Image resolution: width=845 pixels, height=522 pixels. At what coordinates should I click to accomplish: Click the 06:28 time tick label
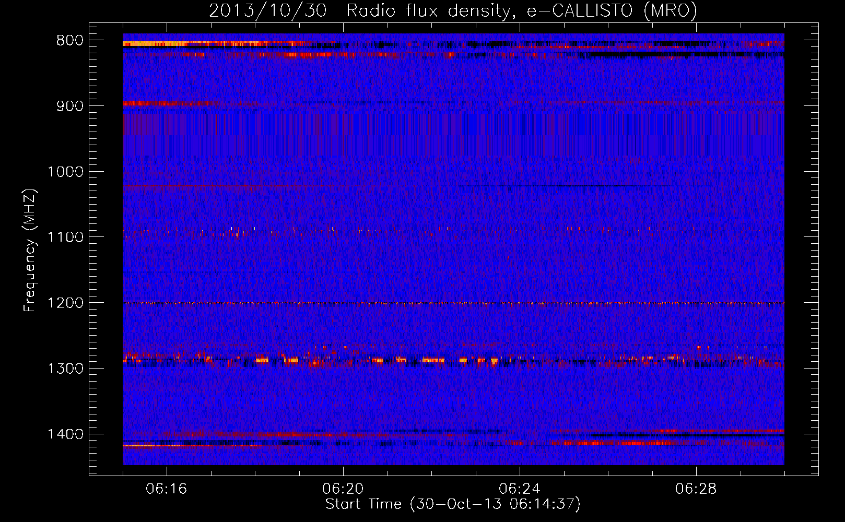tap(696, 489)
